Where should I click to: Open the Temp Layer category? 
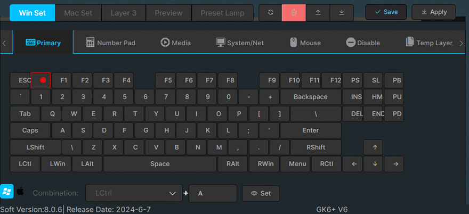(x=428, y=43)
